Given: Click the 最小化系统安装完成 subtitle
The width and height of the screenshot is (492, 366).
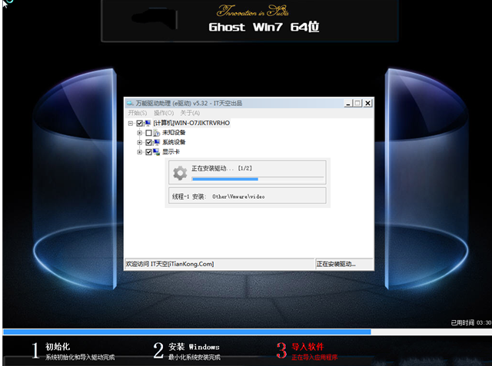Looking at the screenshot, I should [x=194, y=358].
